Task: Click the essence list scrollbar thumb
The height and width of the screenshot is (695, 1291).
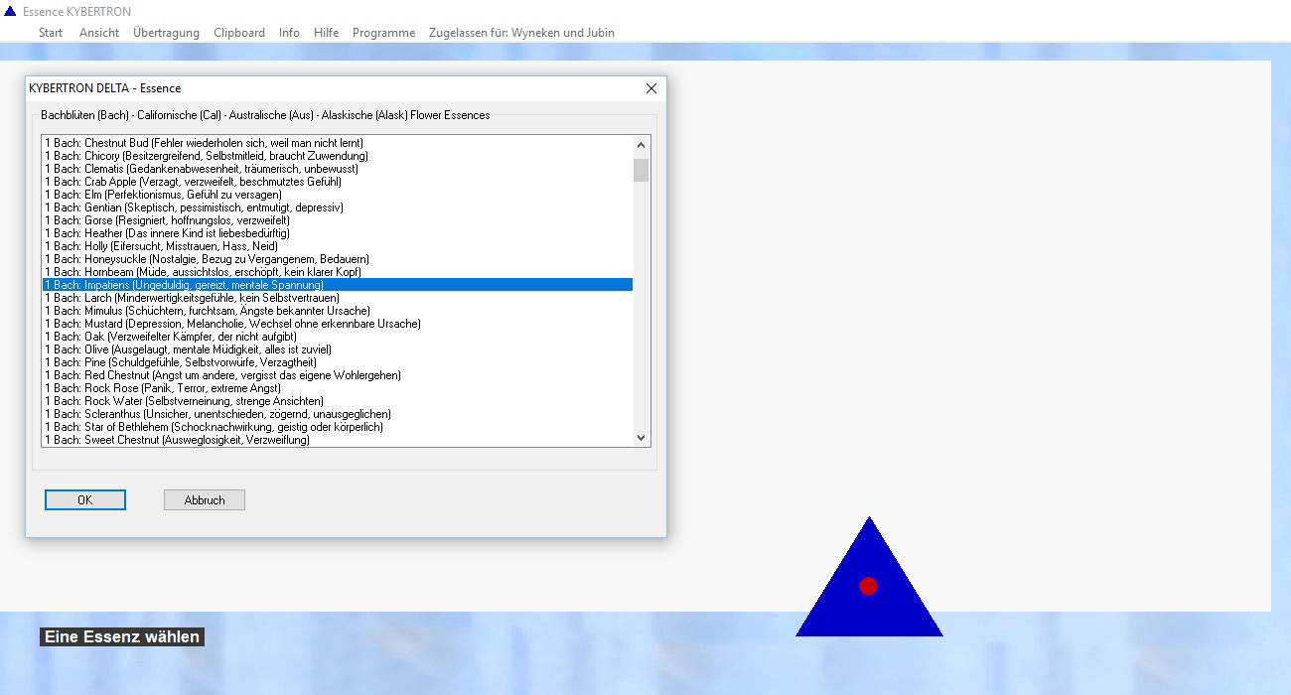Action: pyautogui.click(x=641, y=170)
